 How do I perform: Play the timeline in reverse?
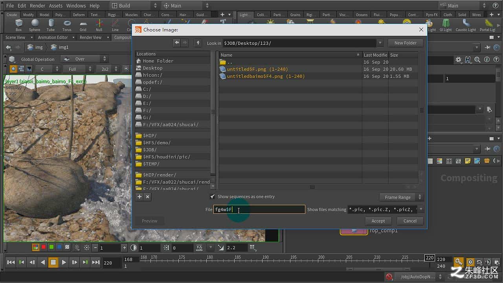[x=42, y=262]
